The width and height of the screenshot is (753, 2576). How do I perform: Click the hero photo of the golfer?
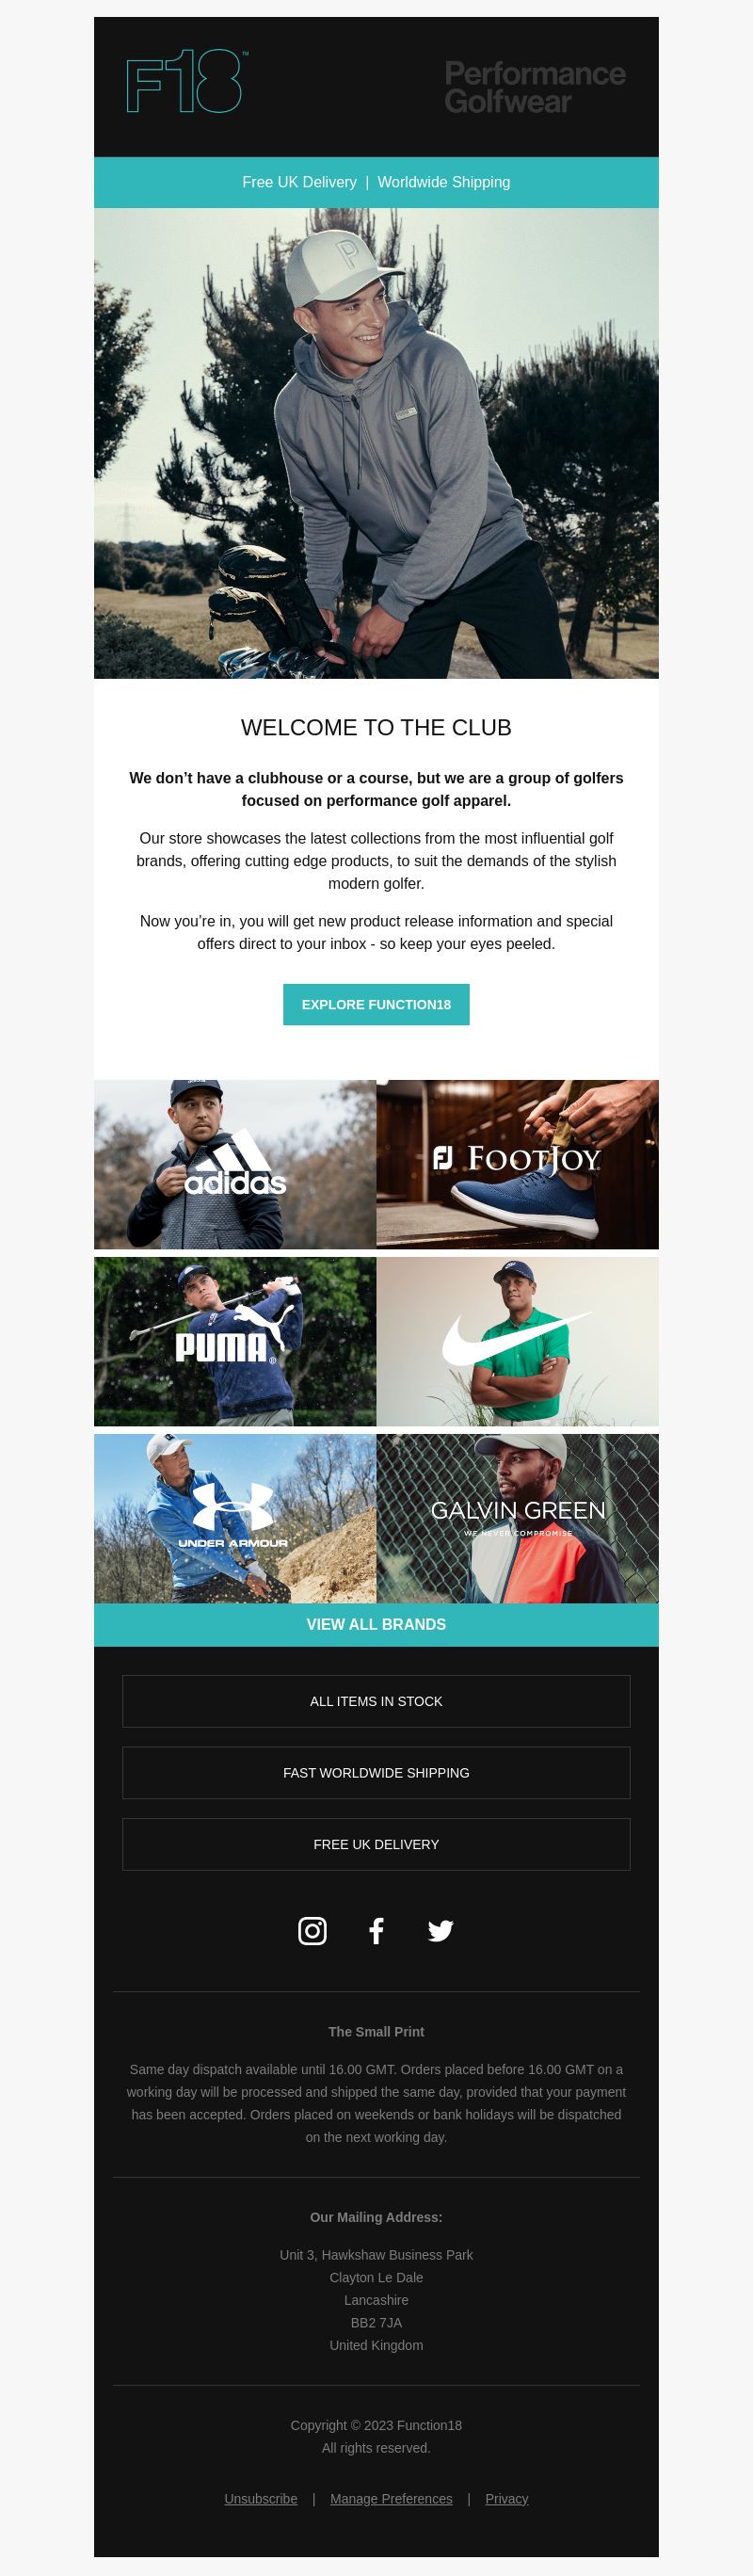(376, 443)
